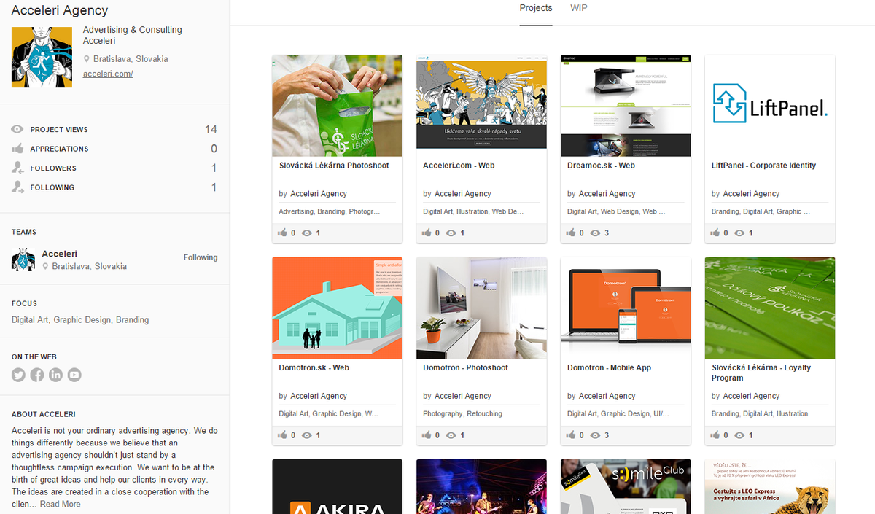
Task: Appreciate Slovácká Lékárna Photoshoot via thumbs-up icon
Action: coord(282,233)
